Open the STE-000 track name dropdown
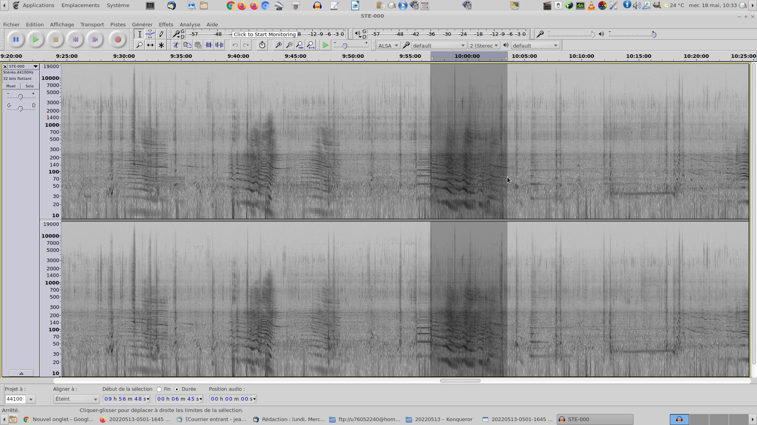Image resolution: width=757 pixels, height=425 pixels. (x=23, y=67)
